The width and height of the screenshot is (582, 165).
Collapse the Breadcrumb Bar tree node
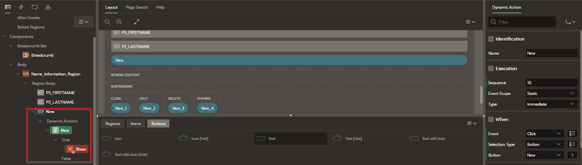click(11, 46)
